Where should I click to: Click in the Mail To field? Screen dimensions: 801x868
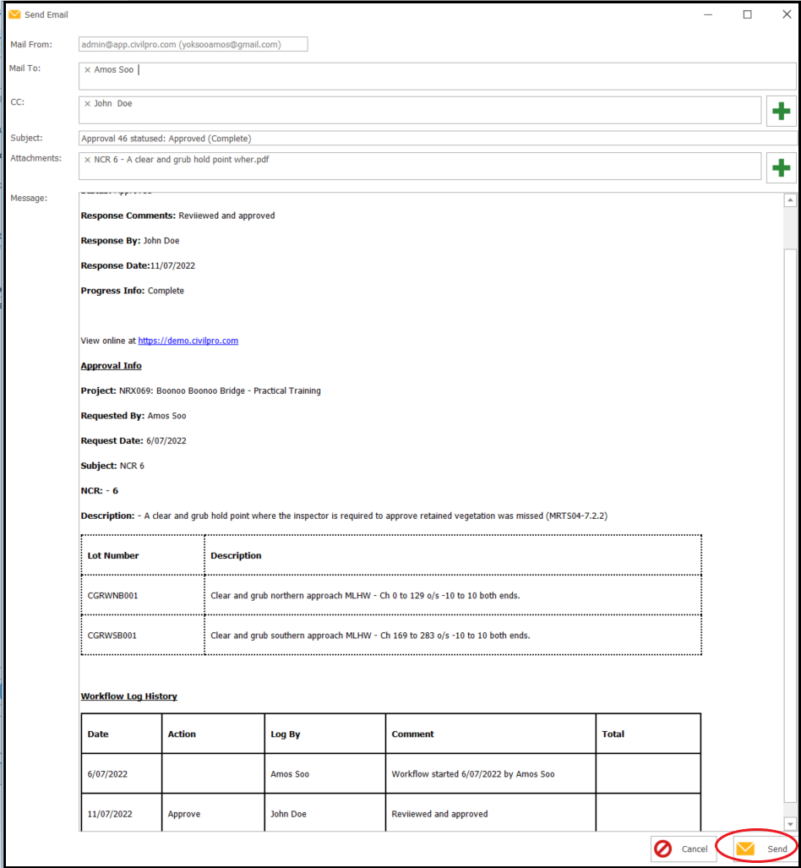[x=465, y=75]
